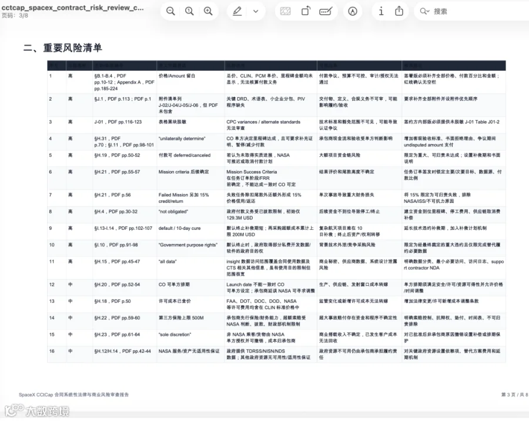Open the share menu

click(399, 11)
